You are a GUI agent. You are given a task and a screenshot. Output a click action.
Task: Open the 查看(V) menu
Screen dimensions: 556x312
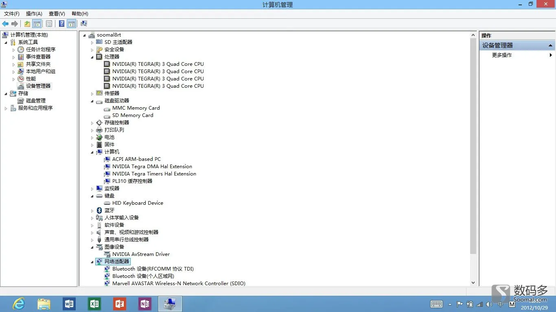pos(57,14)
